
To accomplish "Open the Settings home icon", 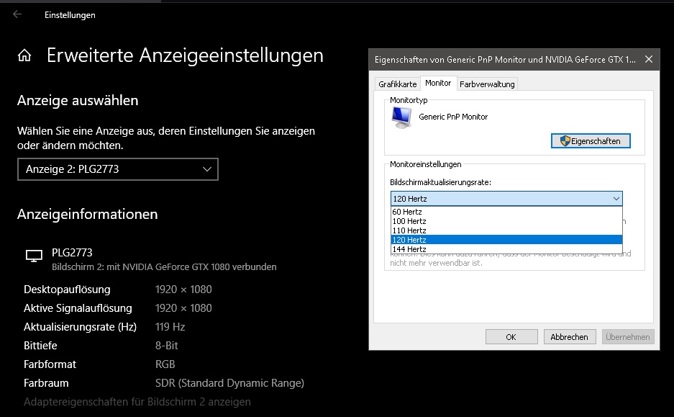I will 24,55.
